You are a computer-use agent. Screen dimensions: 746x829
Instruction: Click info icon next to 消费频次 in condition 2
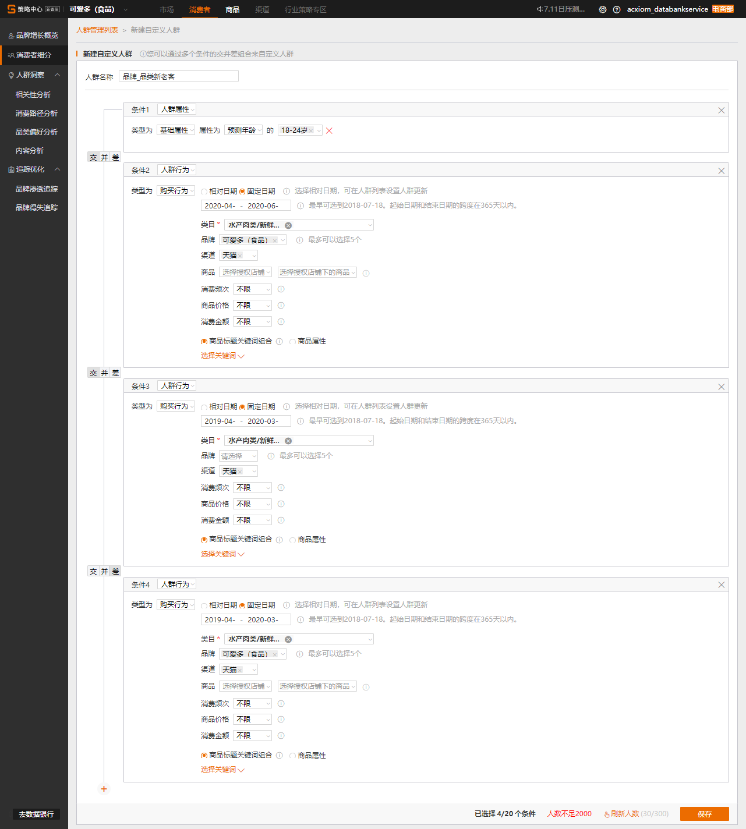(x=281, y=289)
